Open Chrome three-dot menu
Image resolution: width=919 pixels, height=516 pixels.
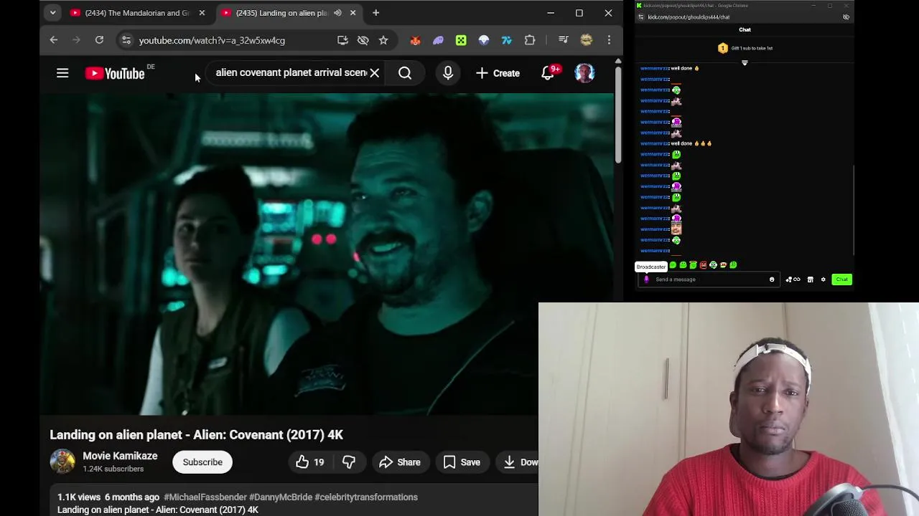coord(609,40)
